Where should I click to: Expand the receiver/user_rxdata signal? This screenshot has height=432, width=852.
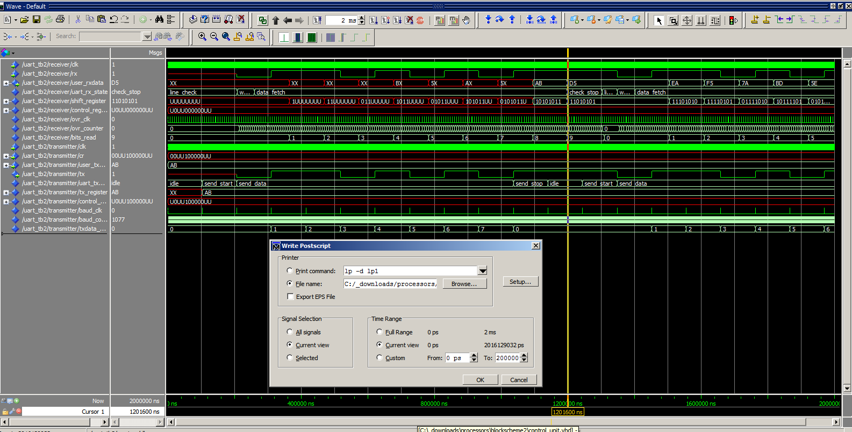tap(6, 83)
